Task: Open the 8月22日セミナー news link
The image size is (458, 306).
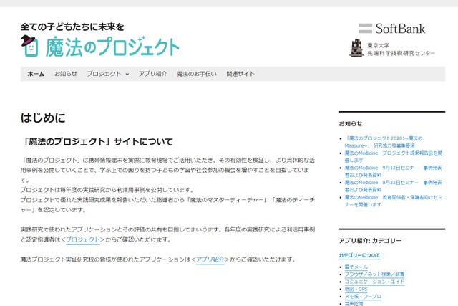Action: tap(393, 186)
